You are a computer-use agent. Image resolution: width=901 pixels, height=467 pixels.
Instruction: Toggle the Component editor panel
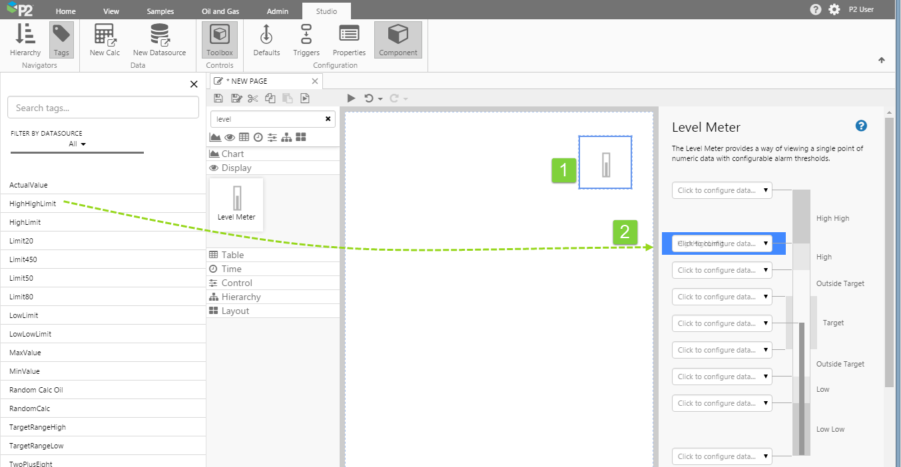pos(398,40)
